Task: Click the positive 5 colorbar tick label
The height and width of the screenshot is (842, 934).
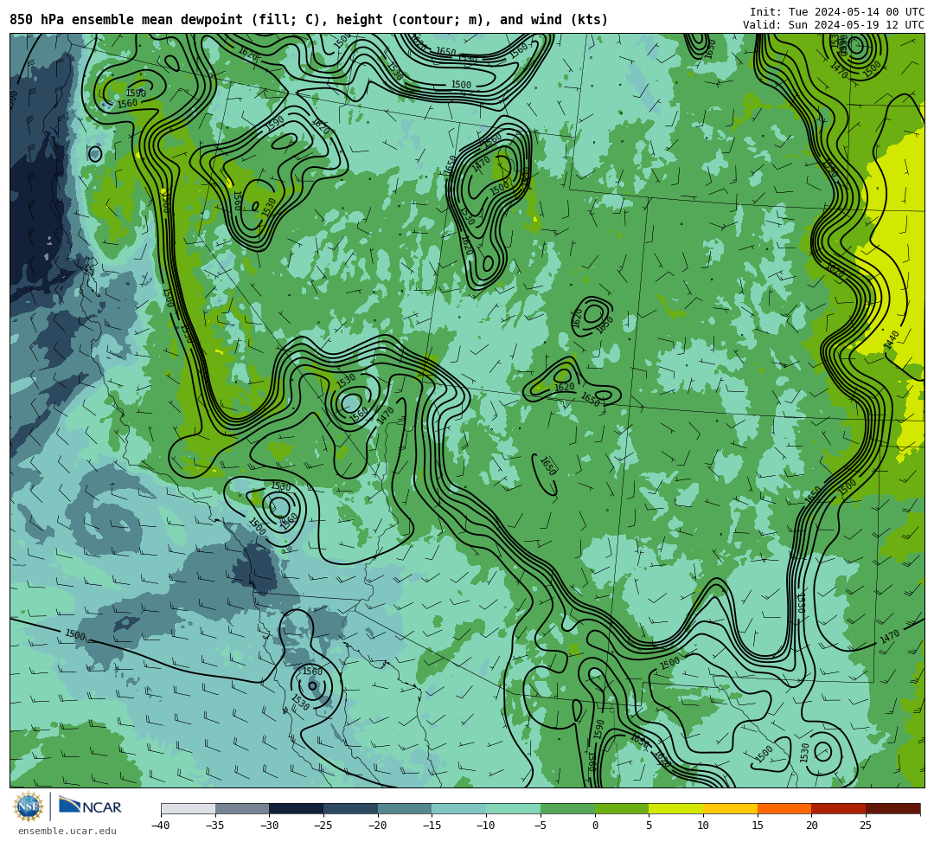Action: click(x=649, y=826)
